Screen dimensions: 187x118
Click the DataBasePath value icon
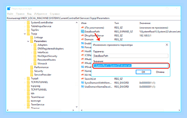pyautogui.click(x=82, y=32)
